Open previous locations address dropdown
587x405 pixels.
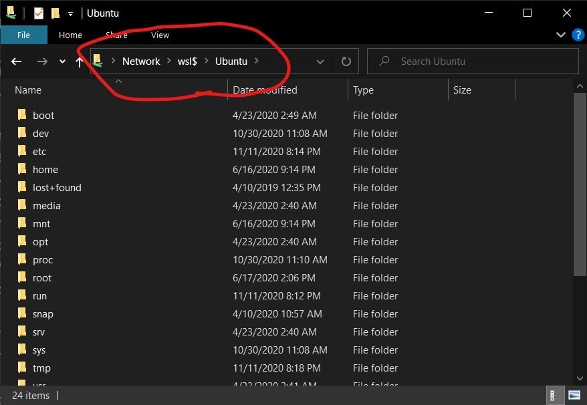[x=320, y=61]
